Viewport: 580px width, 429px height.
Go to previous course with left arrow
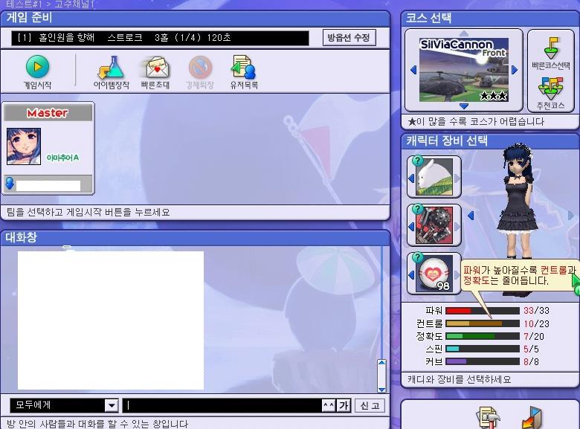[x=413, y=70]
